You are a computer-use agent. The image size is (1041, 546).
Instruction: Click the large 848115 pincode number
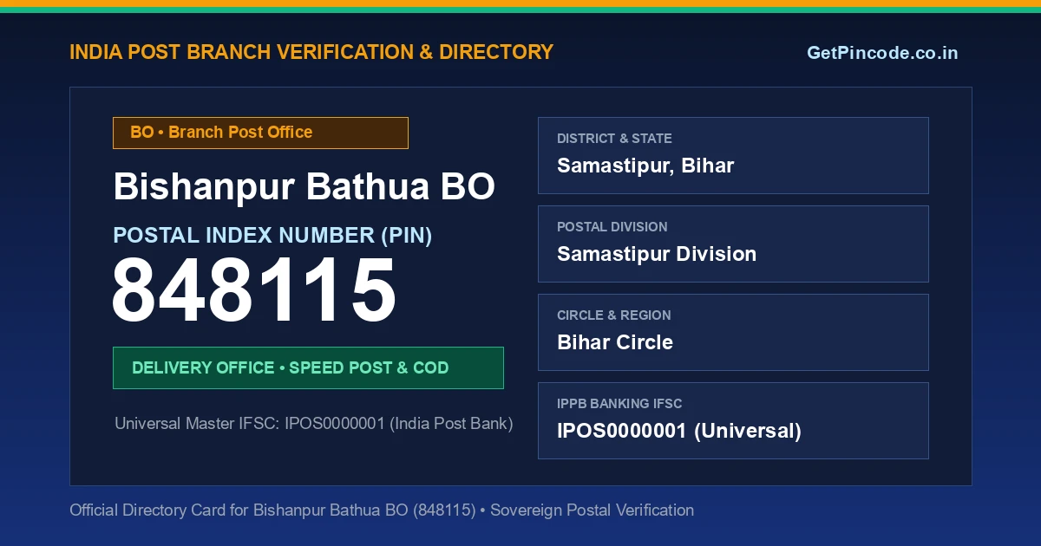pos(254,291)
